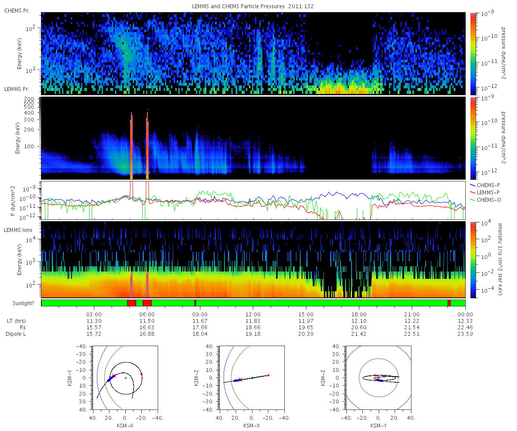Select the Dipole L value 23.59
Screen dimensions: 517x431
tap(465, 334)
